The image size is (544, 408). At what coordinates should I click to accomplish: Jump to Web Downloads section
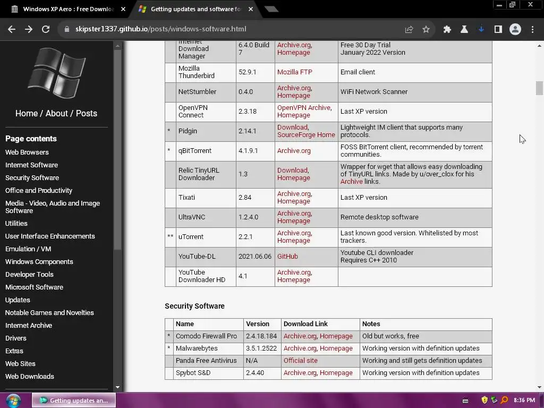tap(30, 377)
